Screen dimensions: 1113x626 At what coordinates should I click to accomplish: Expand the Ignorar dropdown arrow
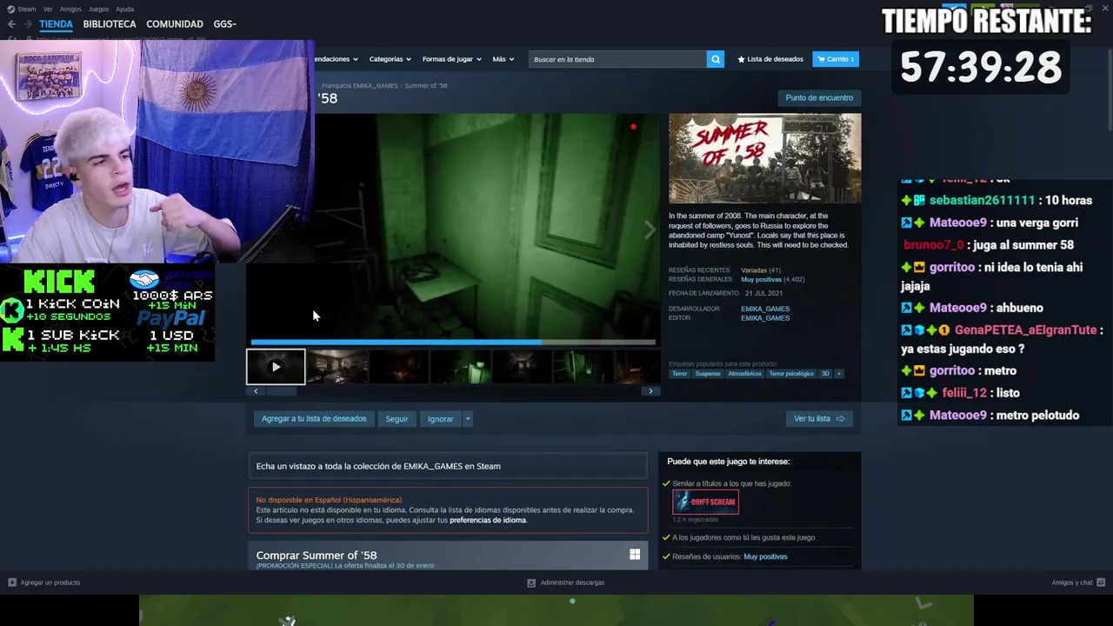(x=467, y=419)
